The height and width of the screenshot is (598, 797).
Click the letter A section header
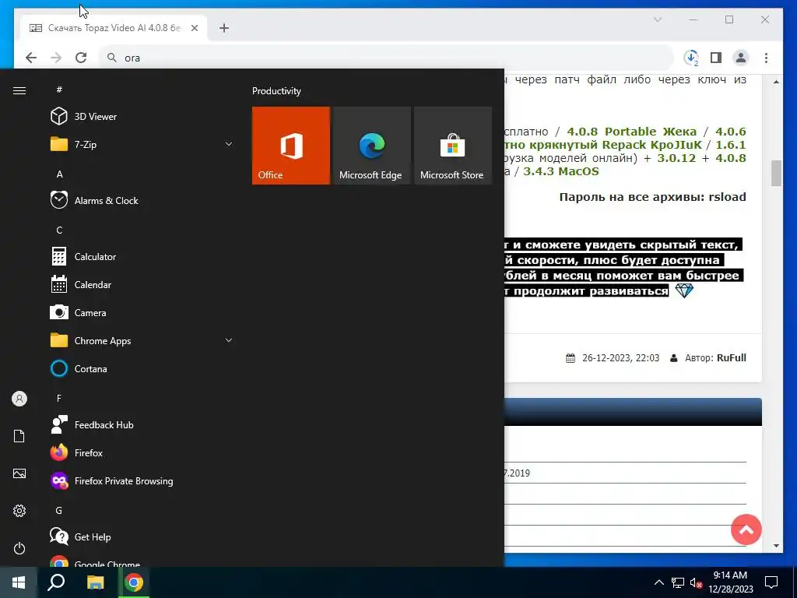(x=59, y=174)
